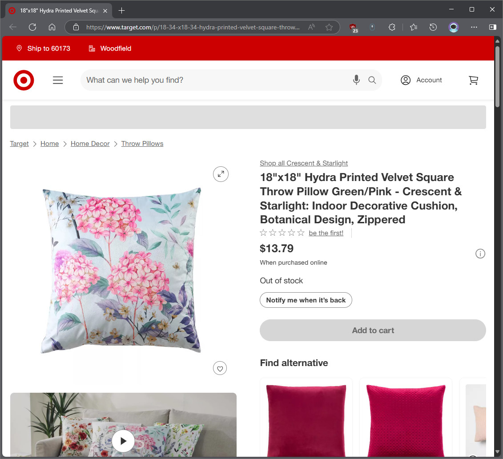Click the Find alternative heading

coord(294,363)
